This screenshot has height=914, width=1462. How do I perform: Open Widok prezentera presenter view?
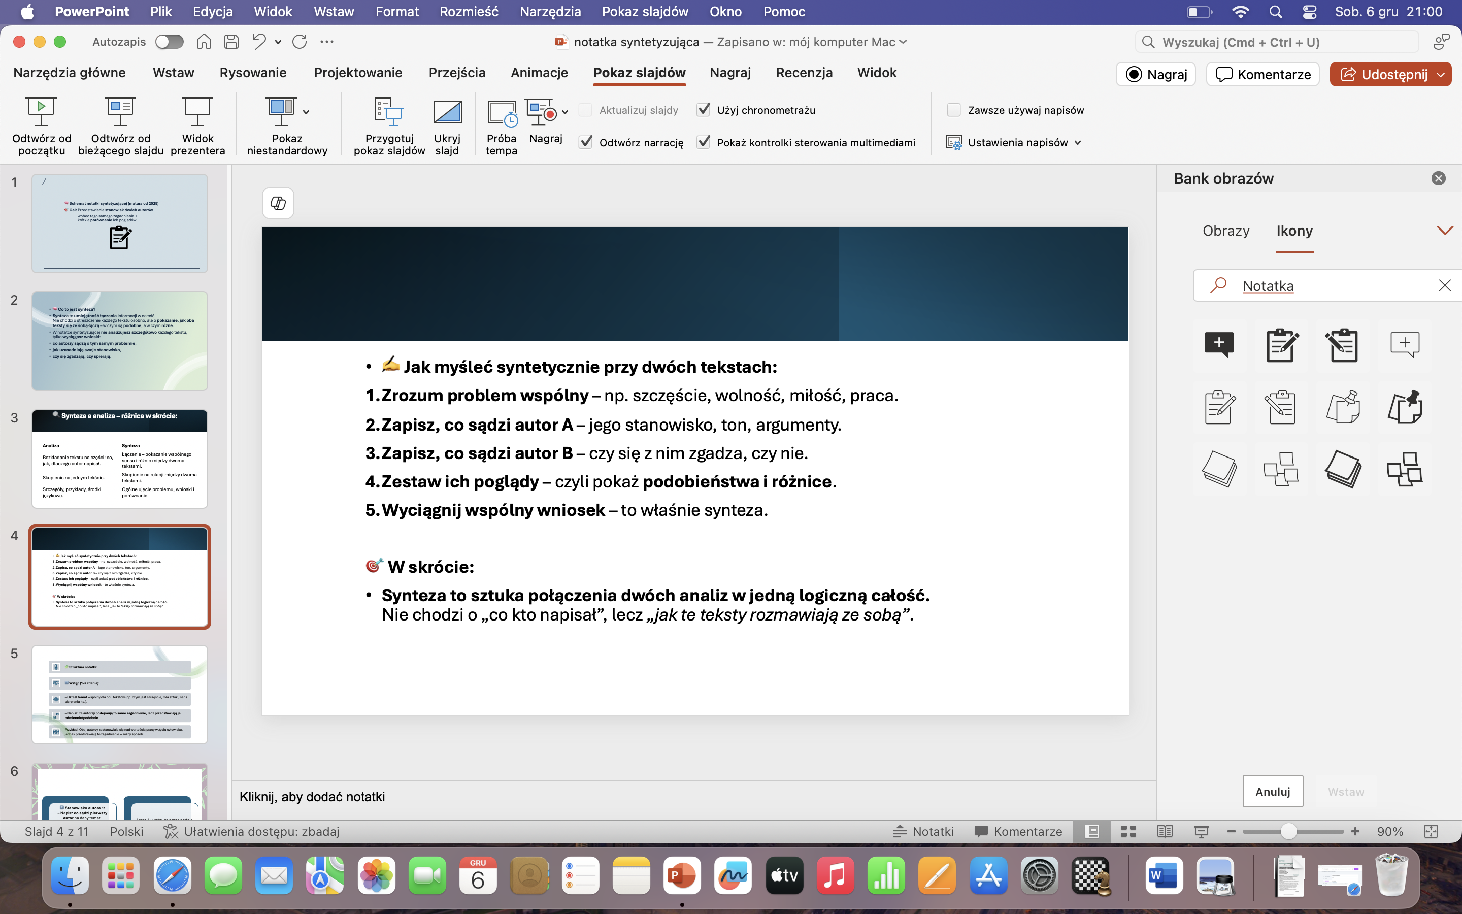click(x=197, y=112)
